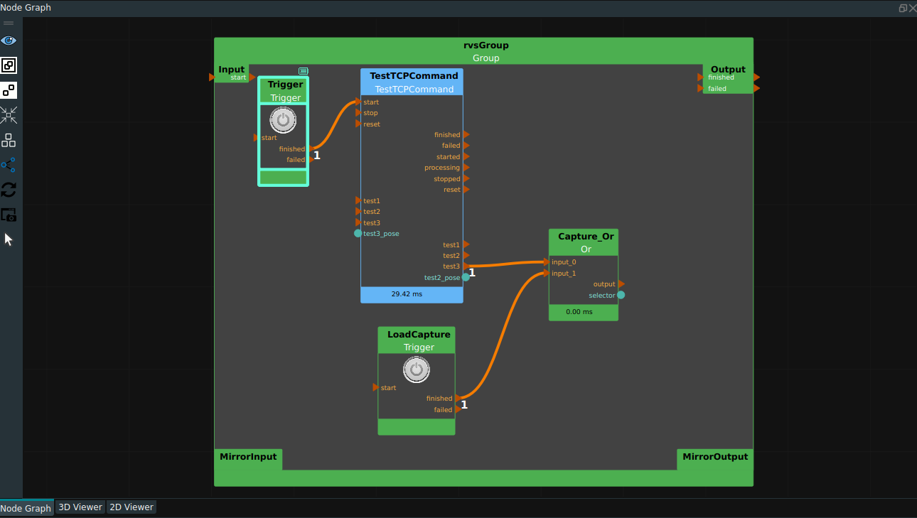Screen dimensions: 917x518
Task: Select the LoadCapture node title
Action: [x=419, y=334]
